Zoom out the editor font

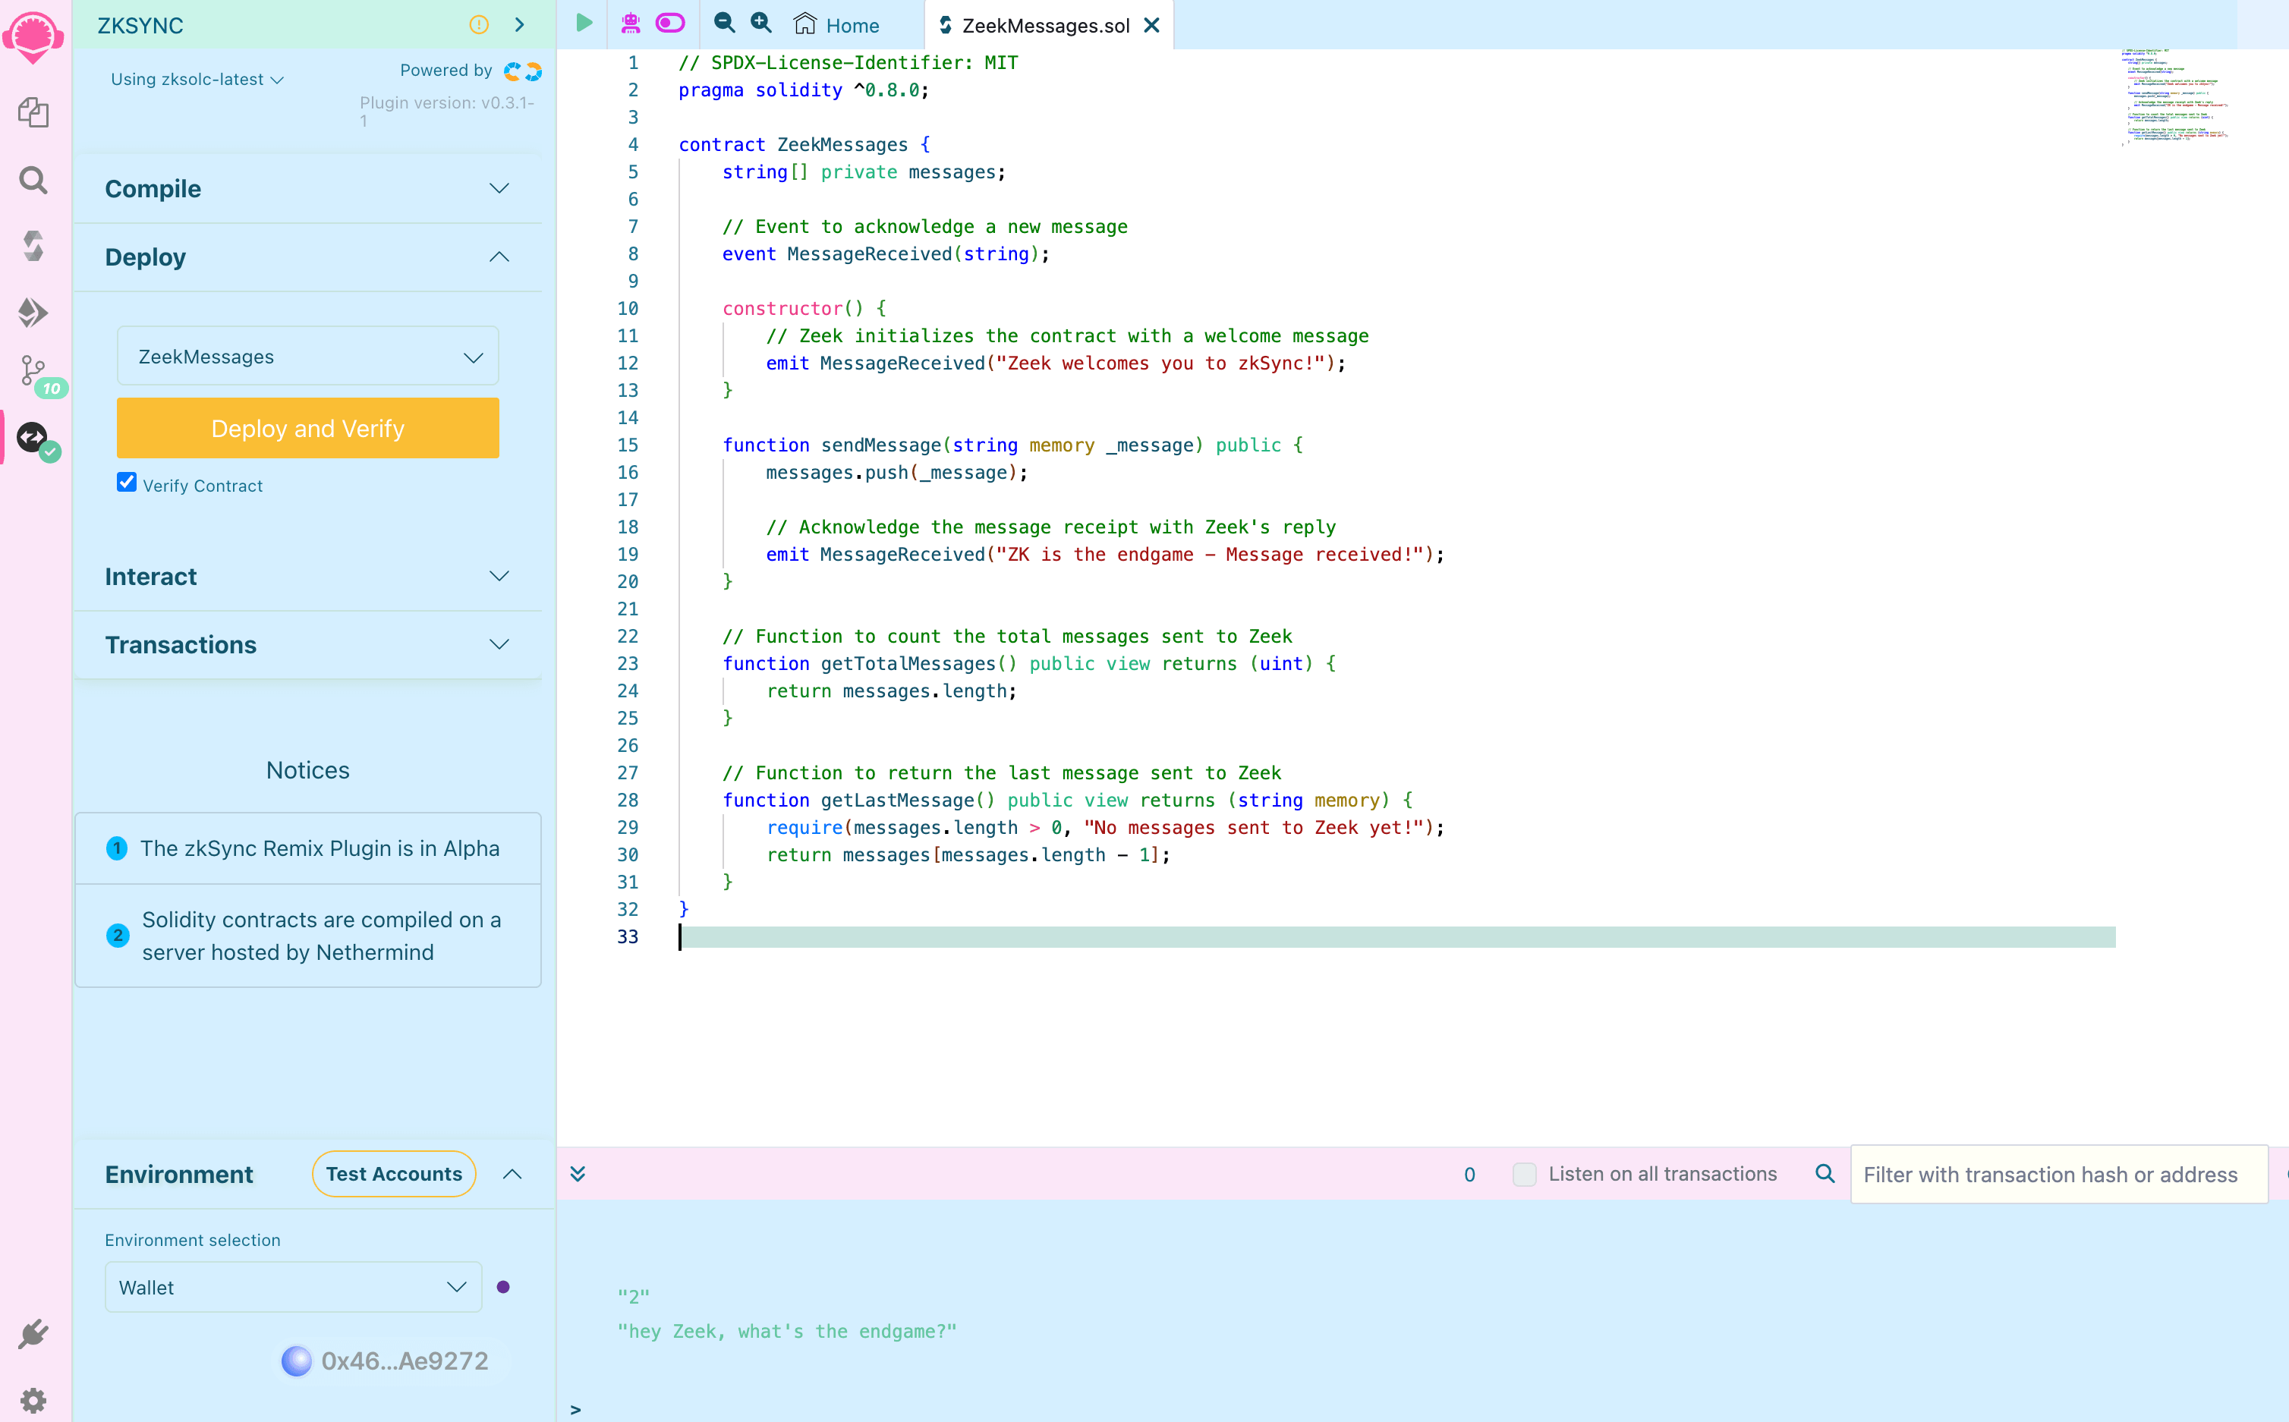724,24
